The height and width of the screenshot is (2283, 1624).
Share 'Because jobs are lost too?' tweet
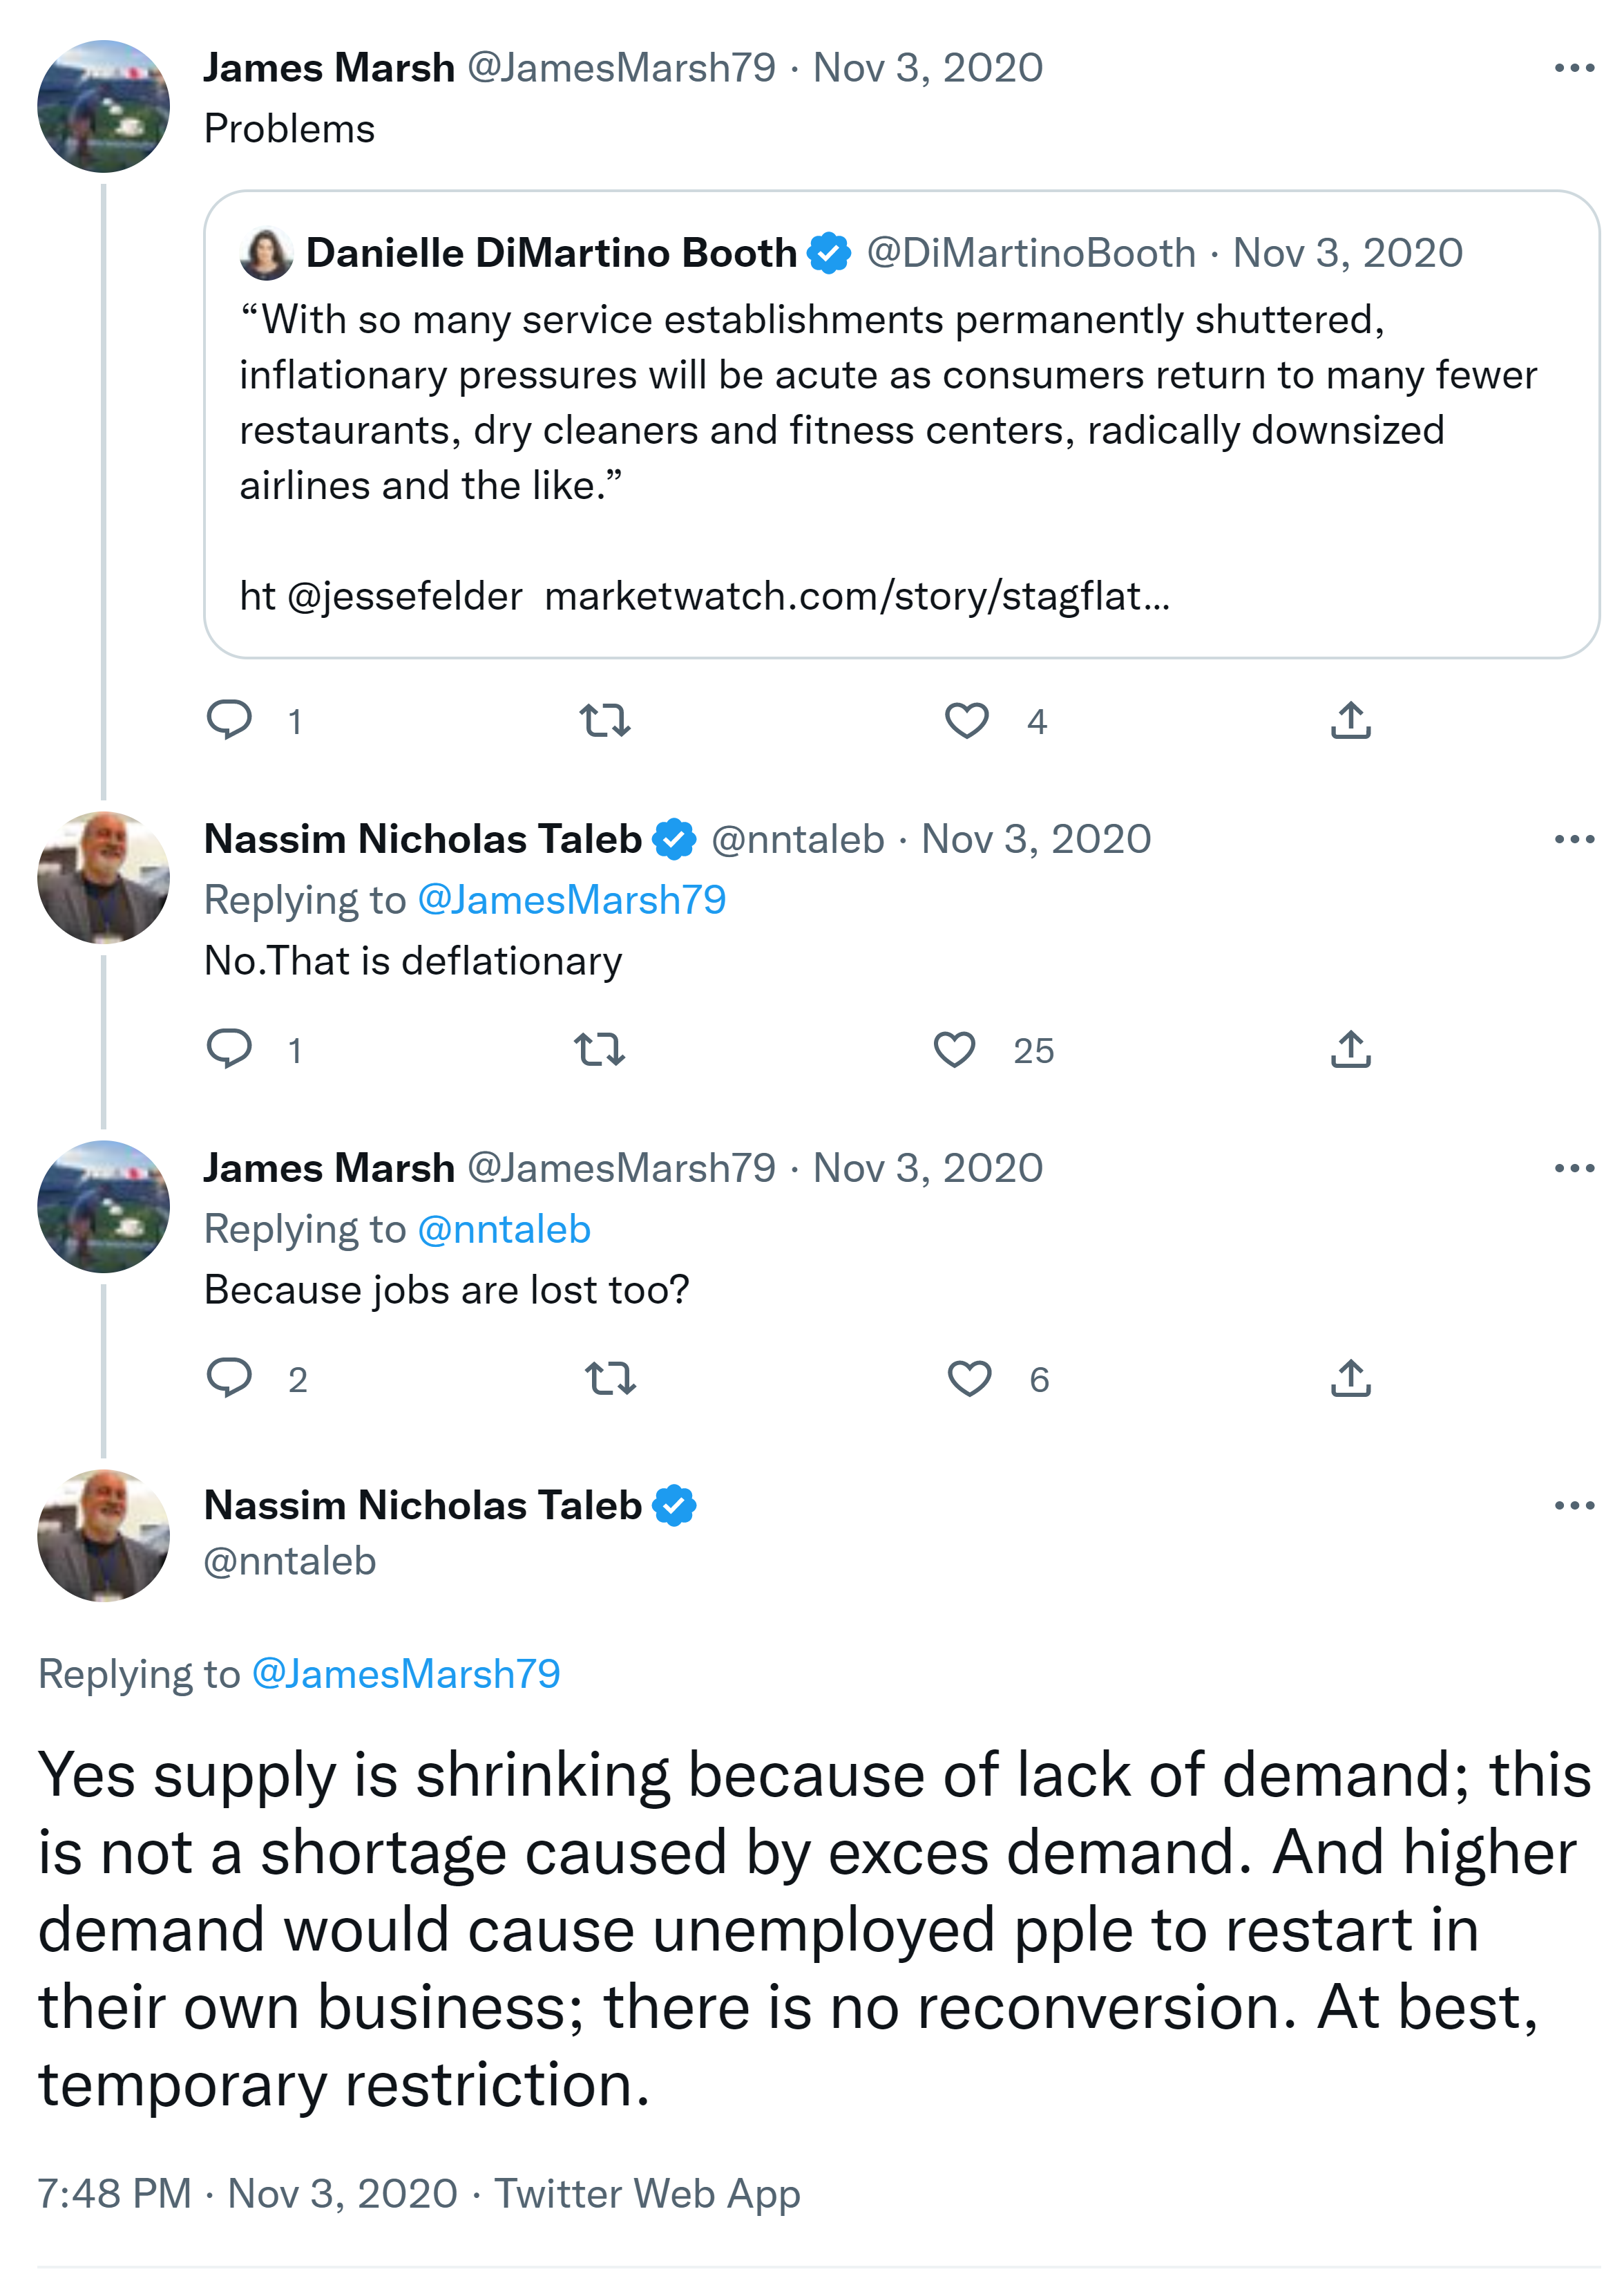click(x=1350, y=1378)
